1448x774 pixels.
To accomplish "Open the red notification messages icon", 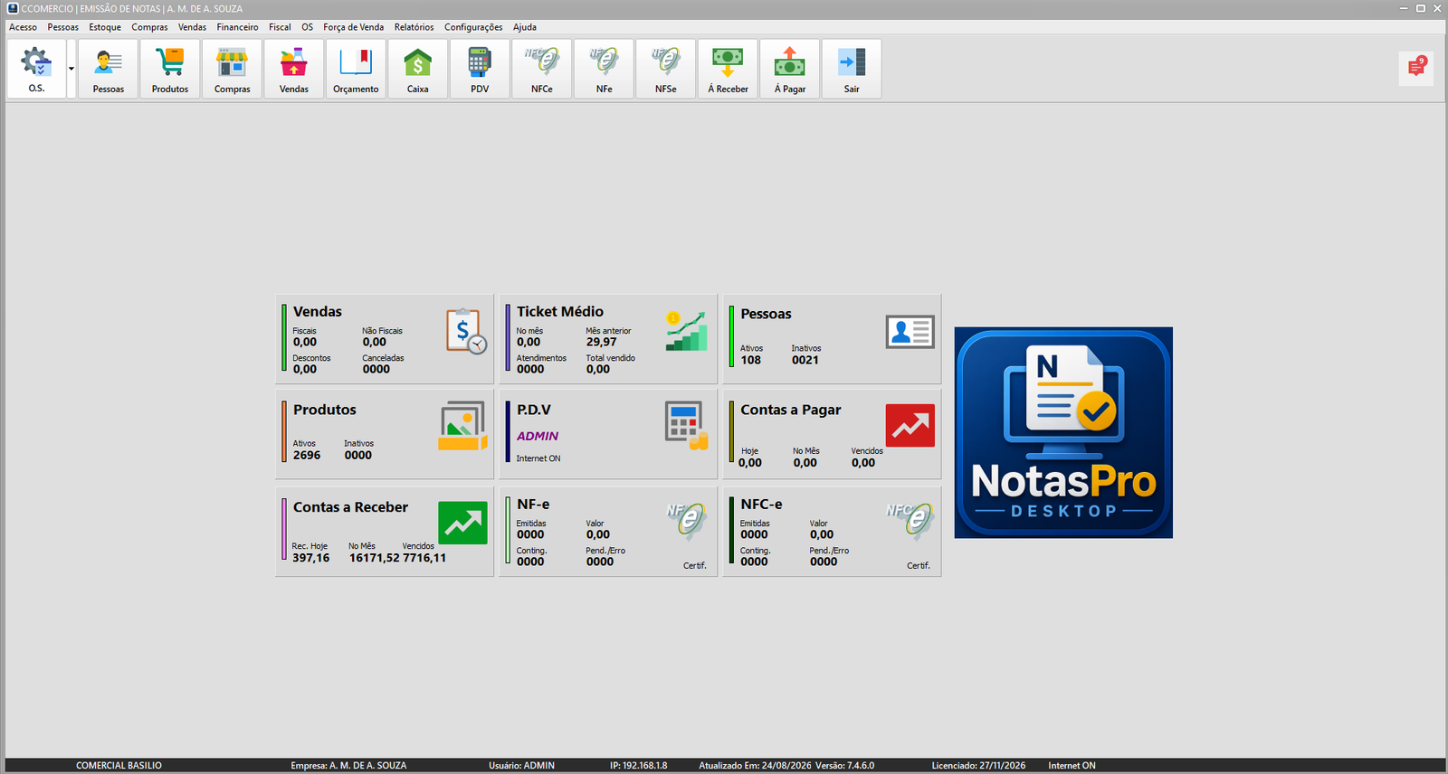I will (1416, 67).
